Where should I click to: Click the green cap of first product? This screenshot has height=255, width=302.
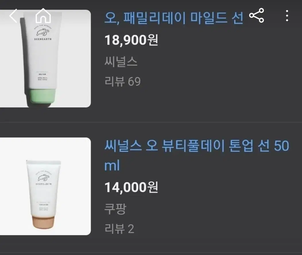click(42, 96)
